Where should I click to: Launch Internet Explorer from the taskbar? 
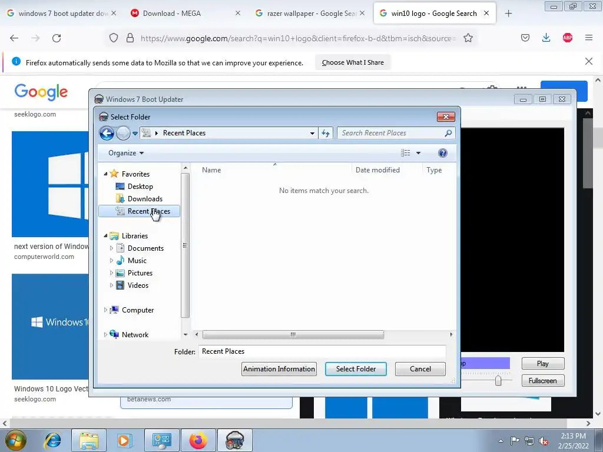(x=52, y=440)
